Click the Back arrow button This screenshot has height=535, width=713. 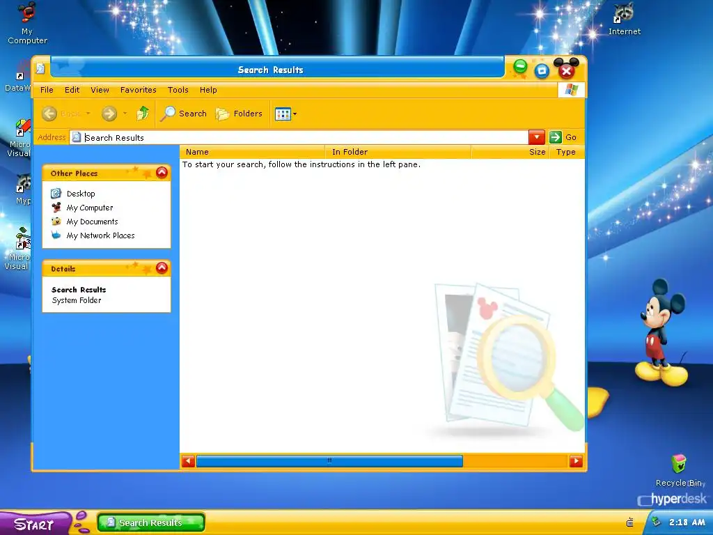coord(49,114)
